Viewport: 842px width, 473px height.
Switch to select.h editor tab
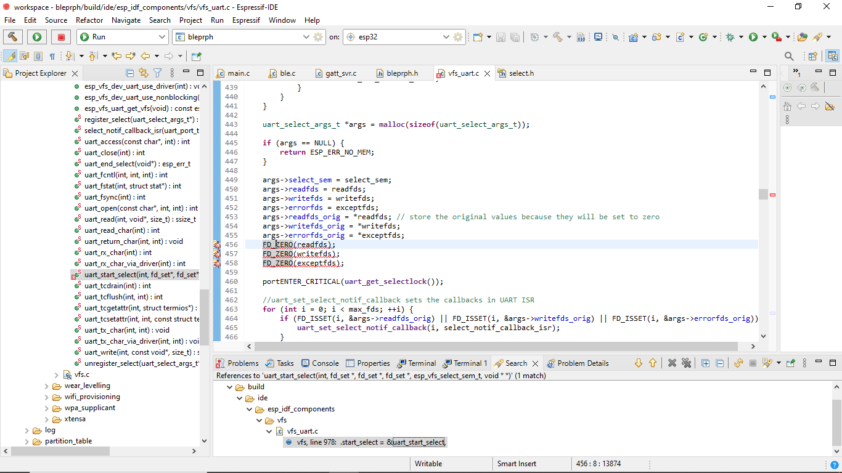[515, 73]
